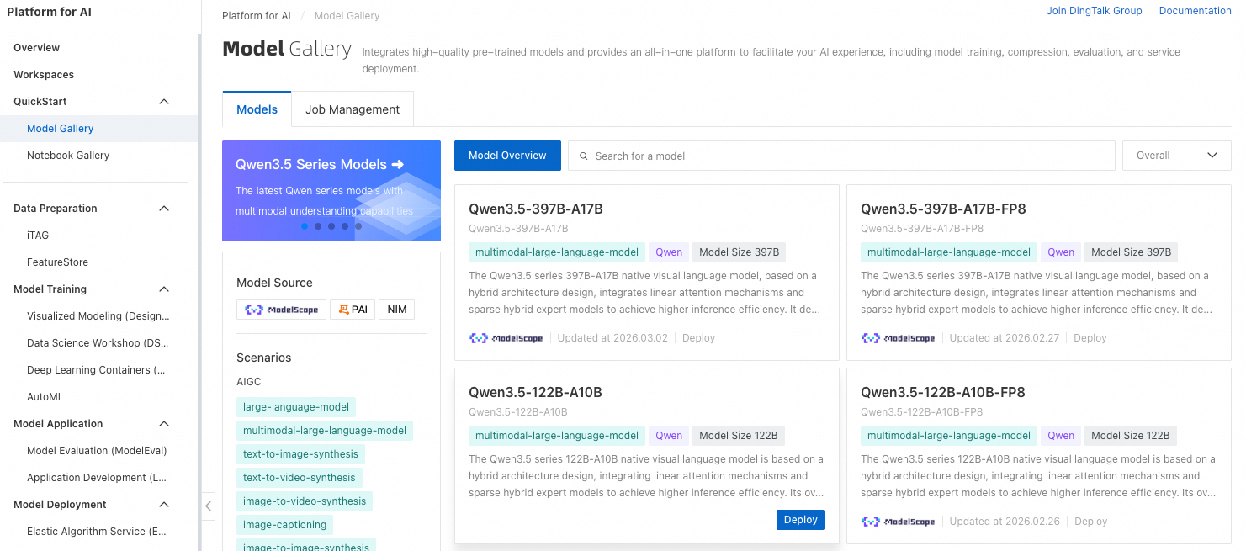
Task: Collapse the Model Application section
Action: (164, 424)
